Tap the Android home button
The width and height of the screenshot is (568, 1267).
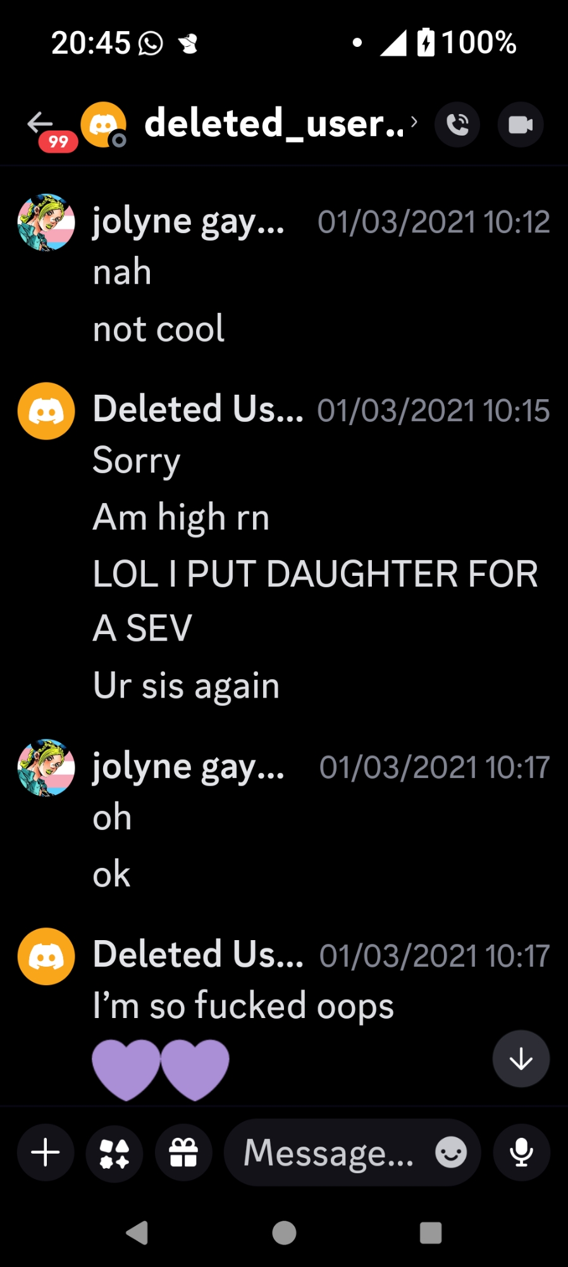(x=284, y=1233)
